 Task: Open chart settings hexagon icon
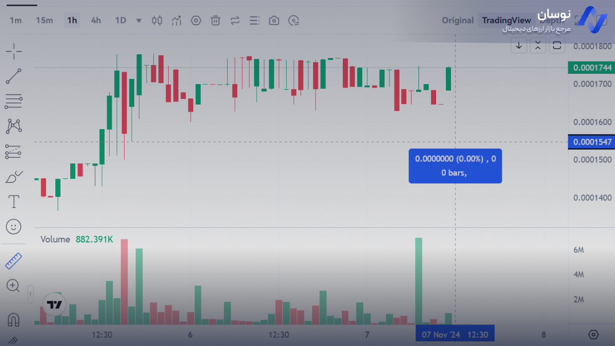pyautogui.click(x=196, y=21)
